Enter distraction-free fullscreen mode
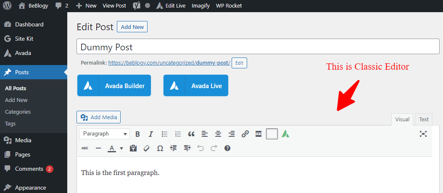 coord(423,134)
